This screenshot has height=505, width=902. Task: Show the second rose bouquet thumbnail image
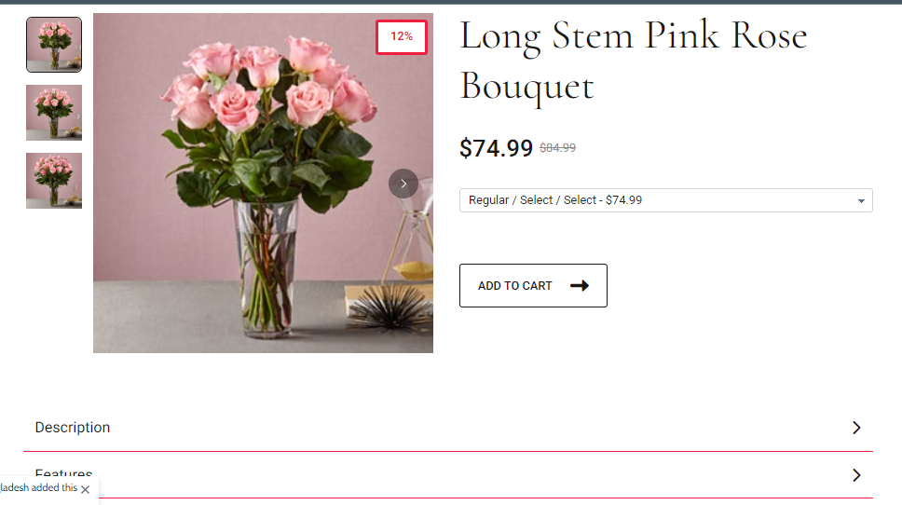click(x=54, y=113)
